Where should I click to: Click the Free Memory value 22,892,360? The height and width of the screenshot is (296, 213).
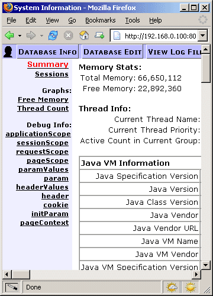click(x=160, y=89)
